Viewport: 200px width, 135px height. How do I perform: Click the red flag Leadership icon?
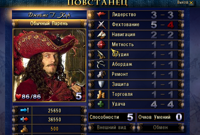pyautogui.click(x=101, y=15)
